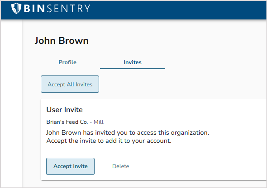The width and height of the screenshot is (267, 188).
Task: Click the bold BIN portion of logo text
Action: (34, 8)
